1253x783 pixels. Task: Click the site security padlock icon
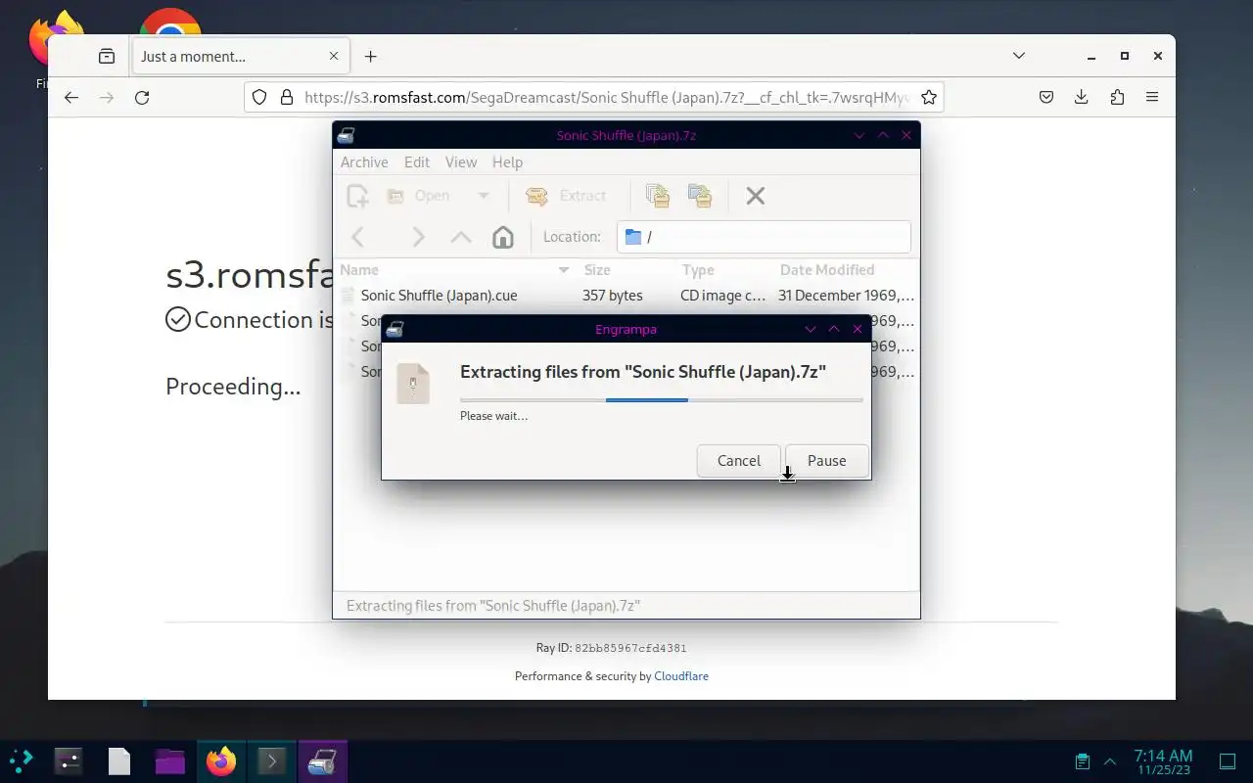(x=286, y=97)
